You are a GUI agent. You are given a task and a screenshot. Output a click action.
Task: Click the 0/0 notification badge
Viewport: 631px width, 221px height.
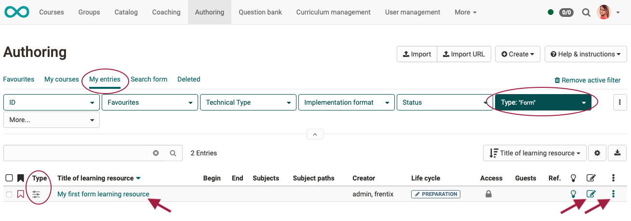pos(566,13)
